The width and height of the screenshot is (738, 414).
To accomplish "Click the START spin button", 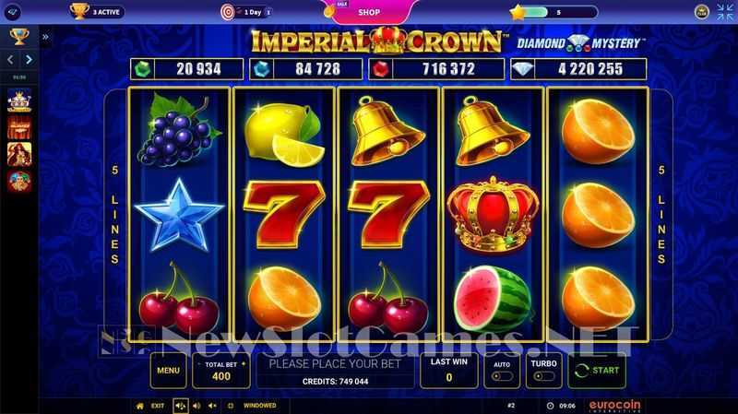I will click(597, 371).
